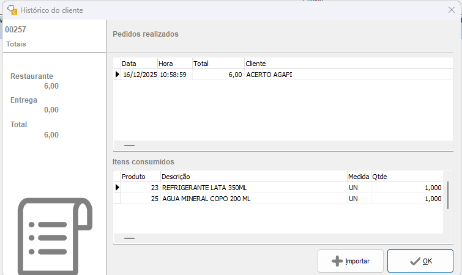Click the row arrow beside 16/12/2025

point(117,75)
